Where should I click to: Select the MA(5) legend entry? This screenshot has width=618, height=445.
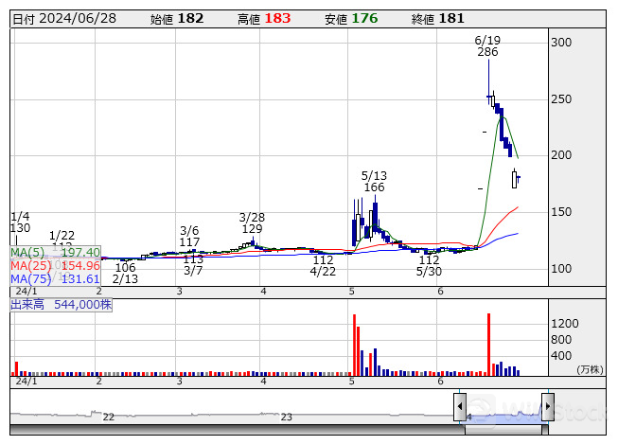tap(55, 253)
